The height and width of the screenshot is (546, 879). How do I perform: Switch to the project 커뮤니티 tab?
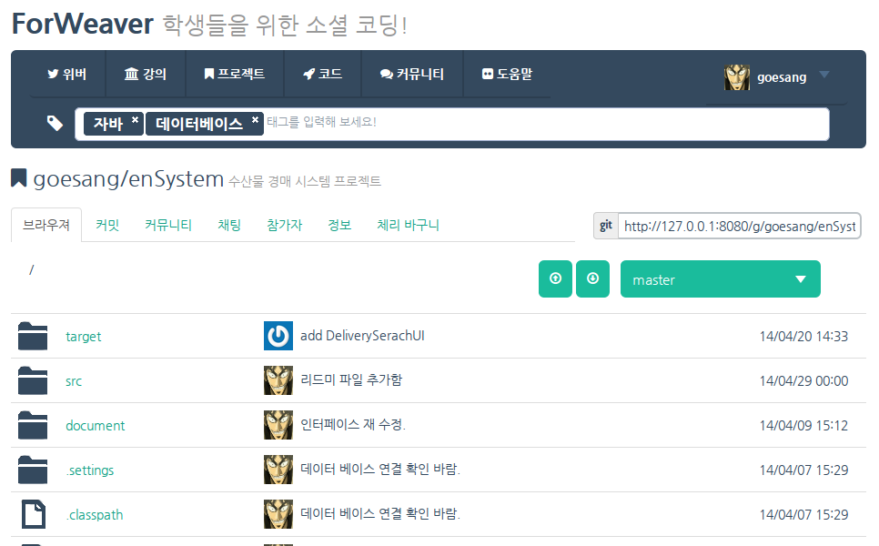[168, 226]
